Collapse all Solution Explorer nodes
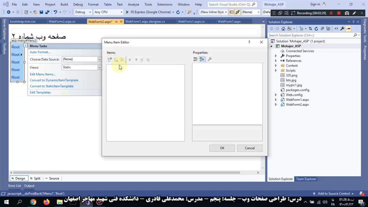368x207 pixels. point(322,29)
